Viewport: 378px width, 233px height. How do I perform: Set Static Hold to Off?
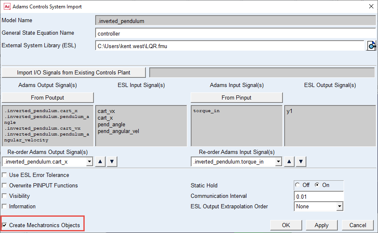[298, 185]
